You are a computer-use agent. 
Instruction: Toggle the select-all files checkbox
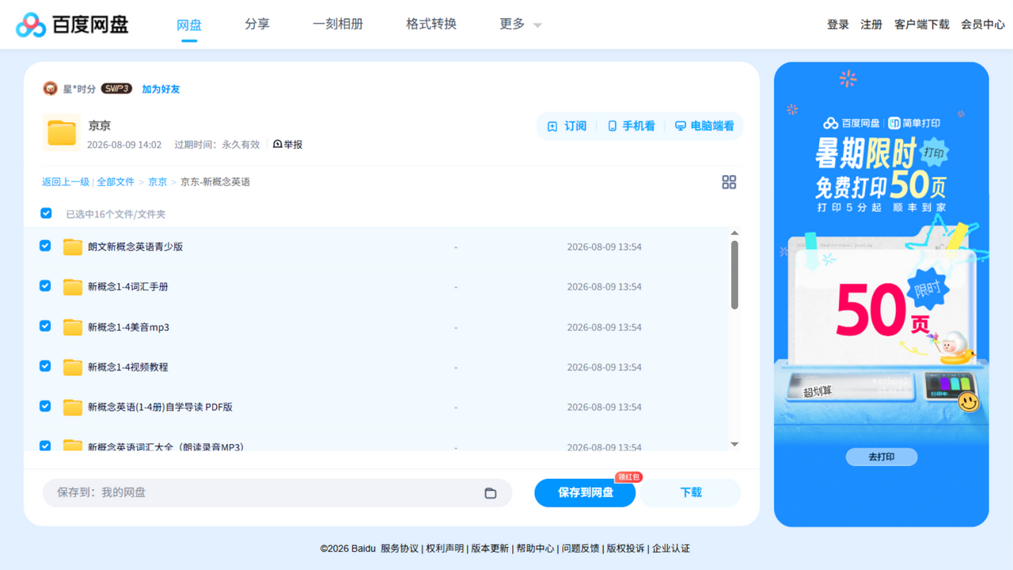[46, 213]
